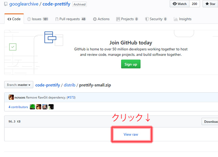The height and width of the screenshot is (157, 218).
Task: Open the 4 contributors link
Action: click(x=18, y=107)
